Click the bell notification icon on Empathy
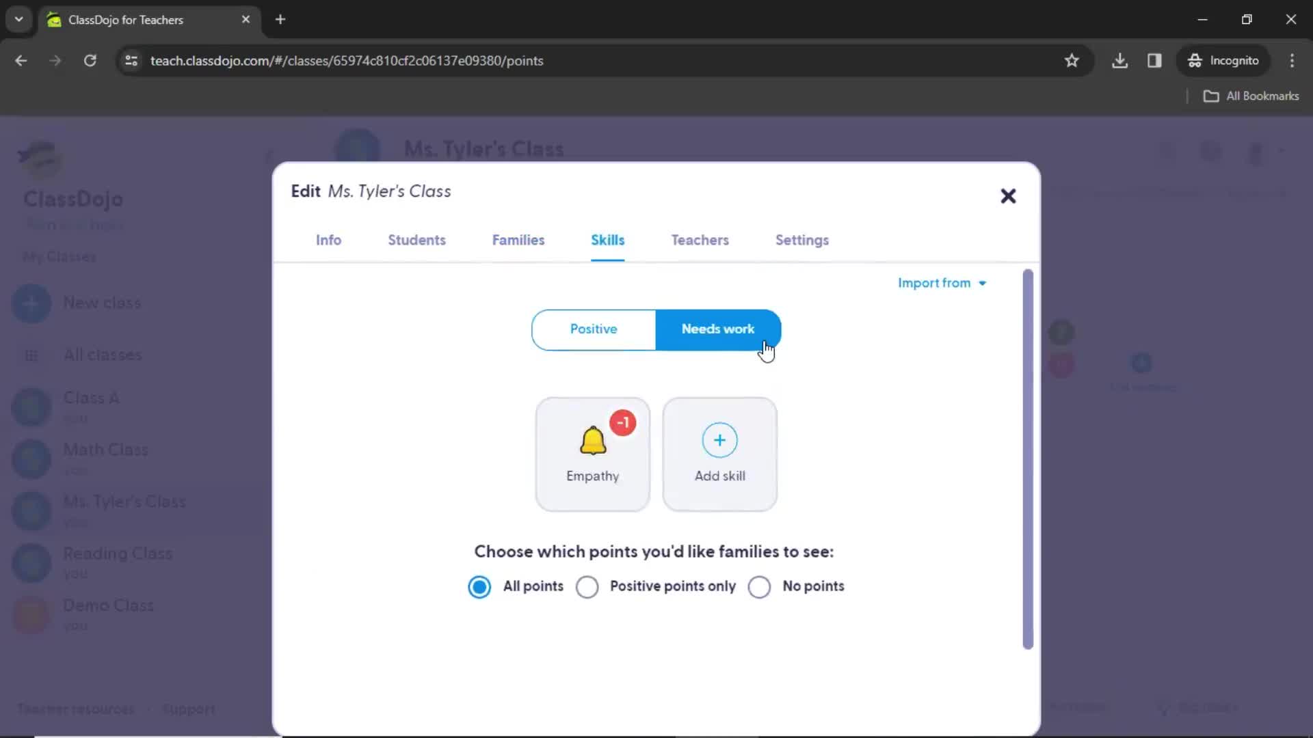This screenshot has height=738, width=1313. (592, 441)
